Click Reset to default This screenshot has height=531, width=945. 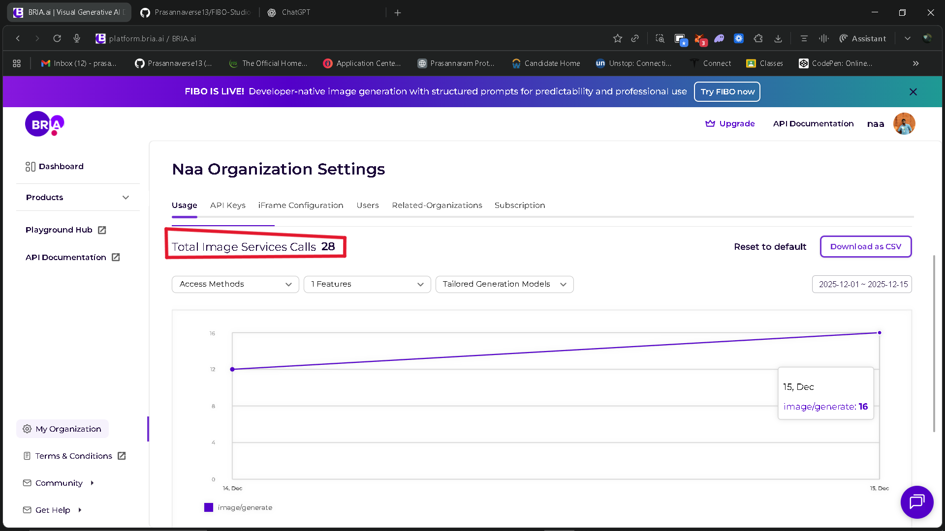pos(770,246)
